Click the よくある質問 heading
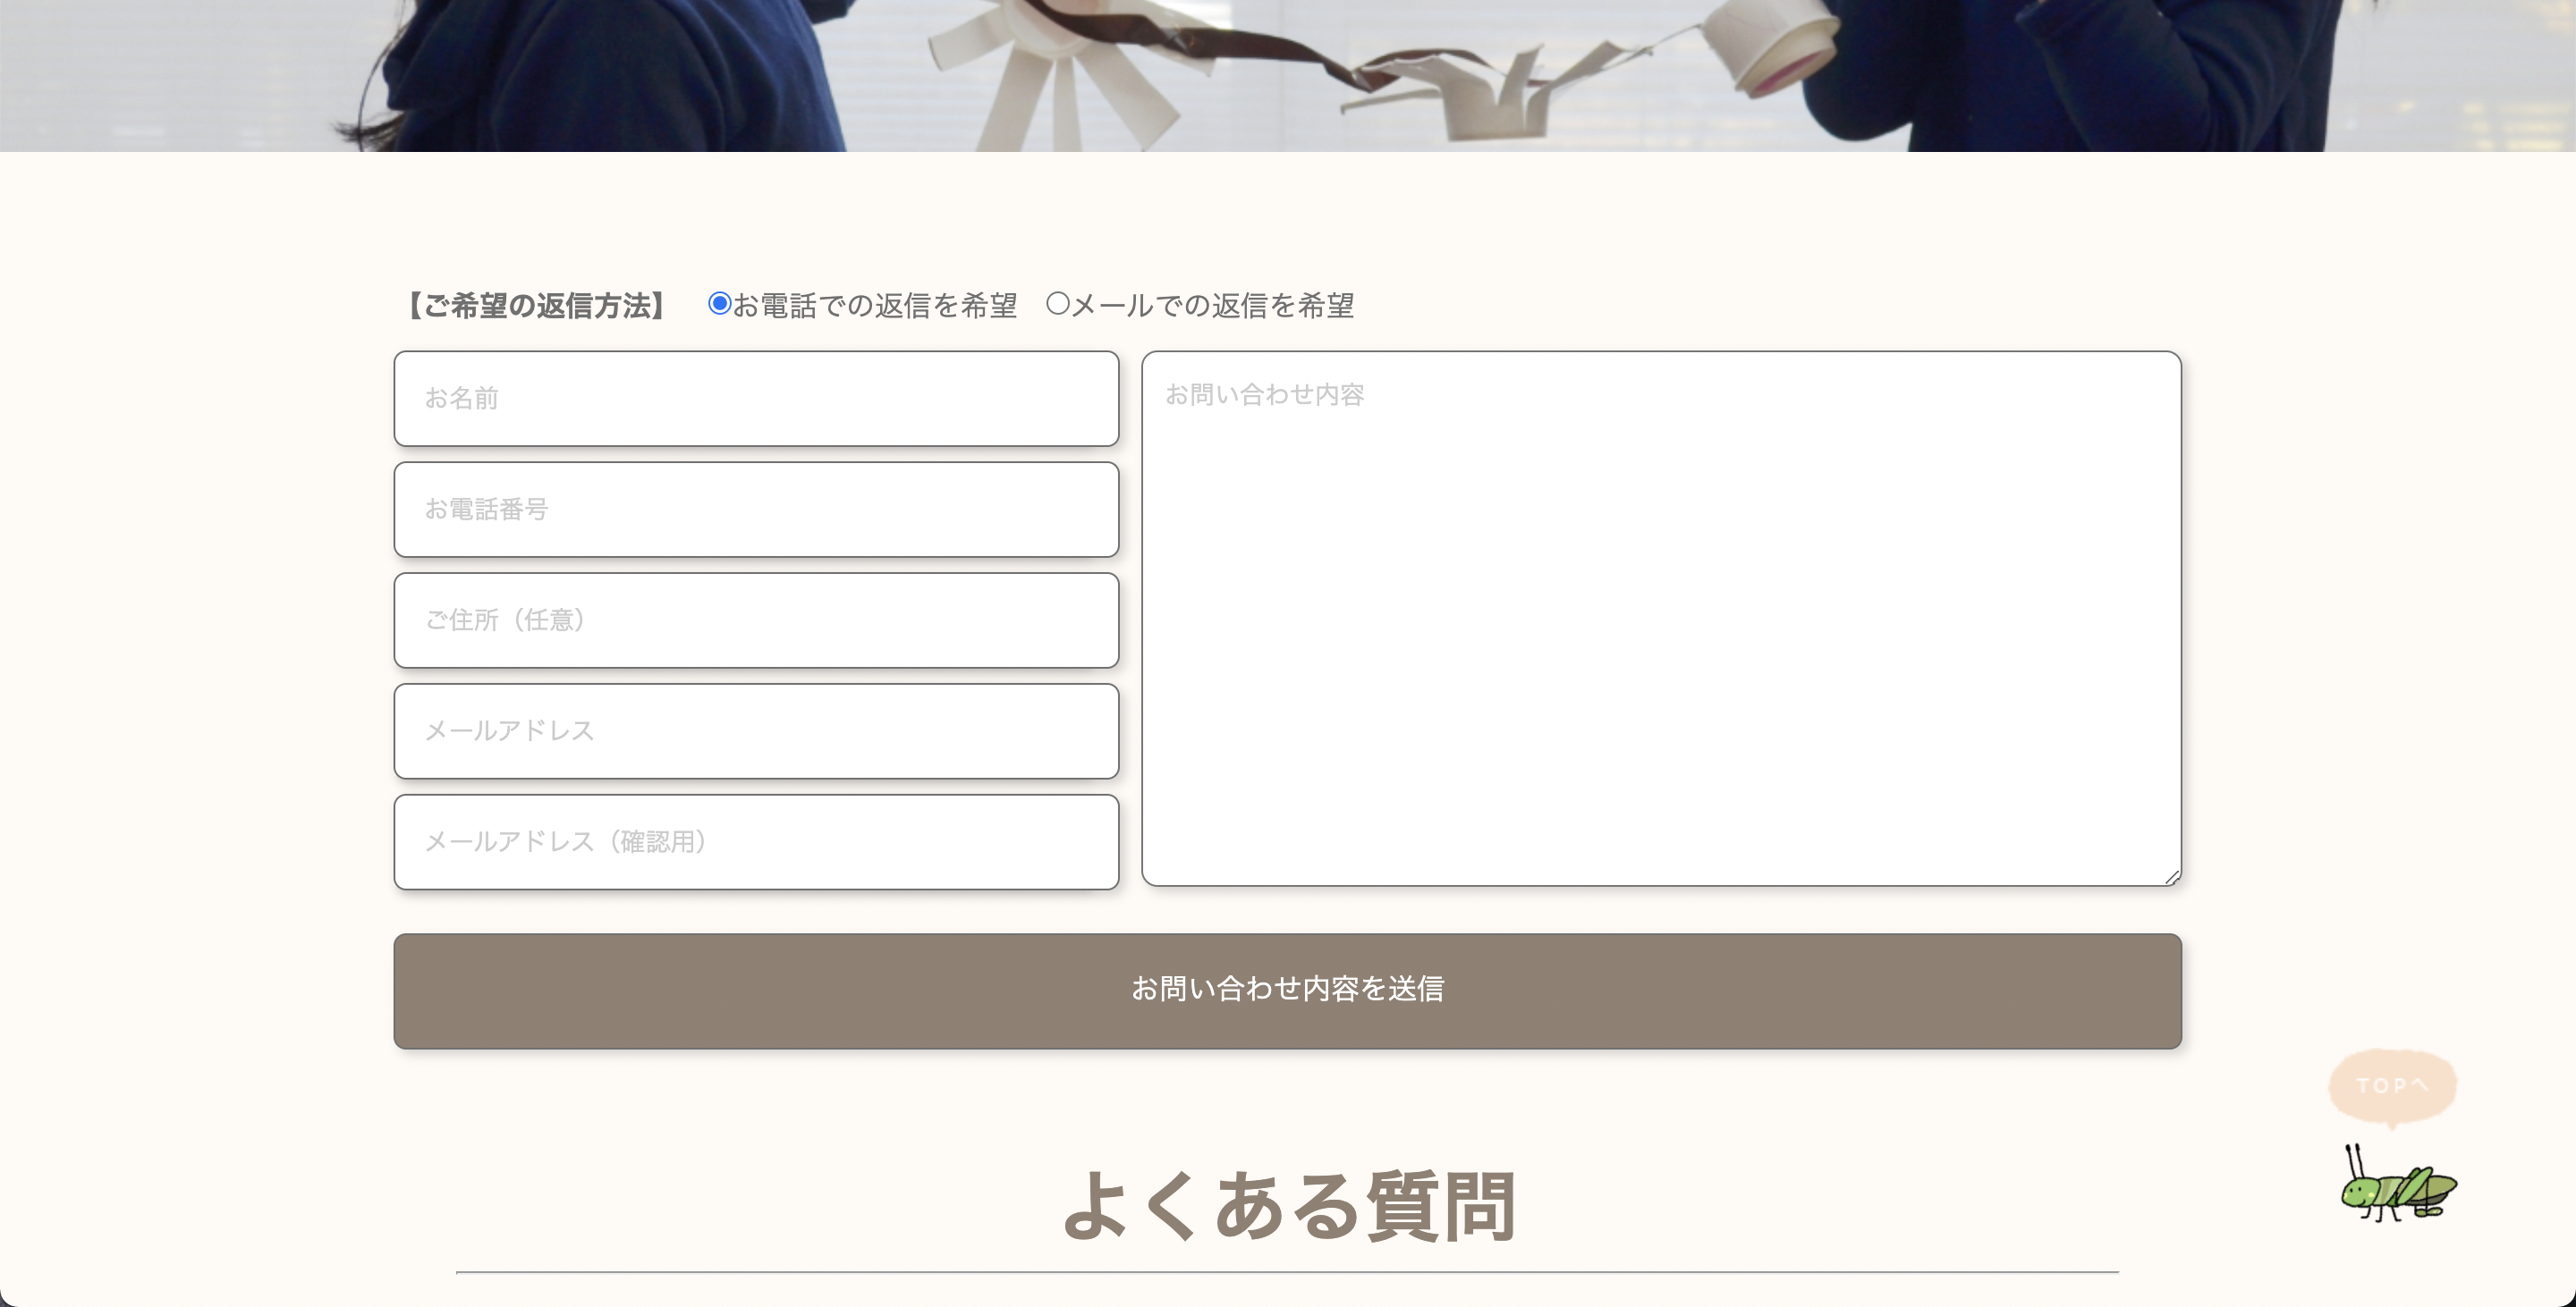The height and width of the screenshot is (1307, 2576). click(1288, 1207)
